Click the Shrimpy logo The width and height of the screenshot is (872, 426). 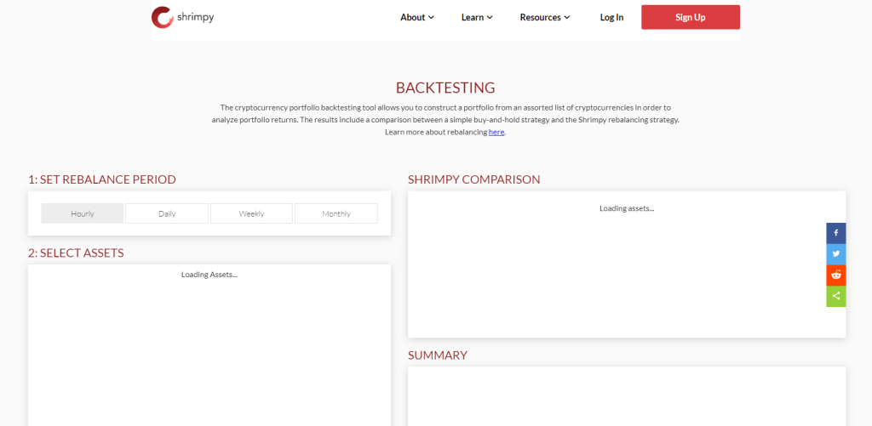coord(182,17)
